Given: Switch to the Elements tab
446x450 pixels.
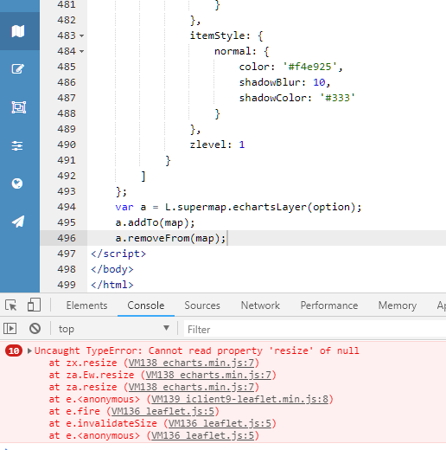Looking at the screenshot, I should (86, 305).
